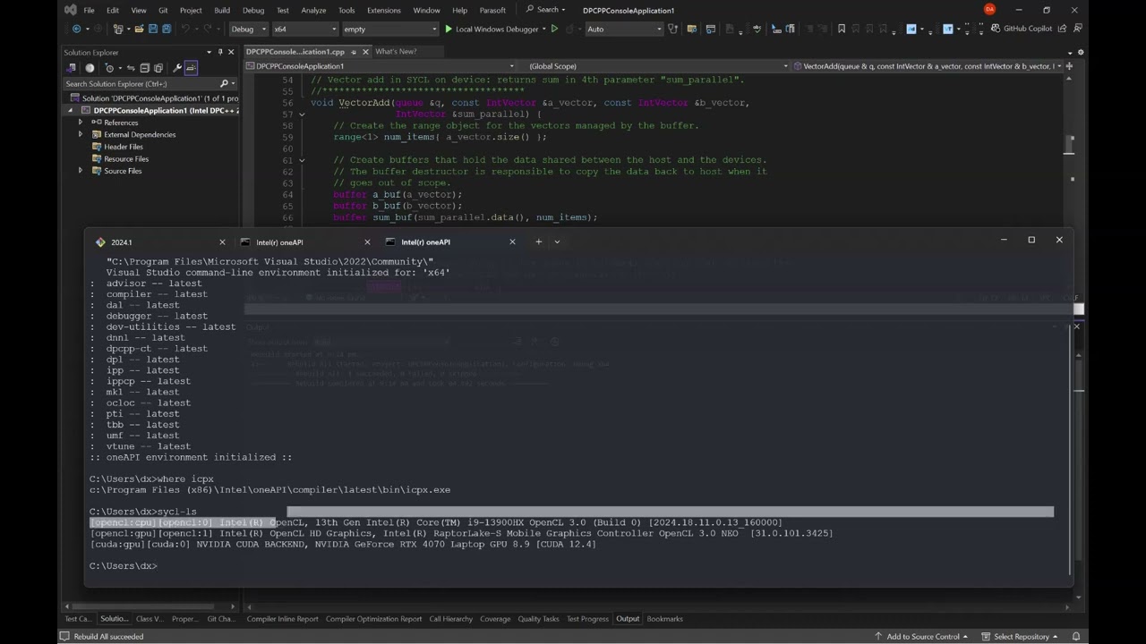Open Properties via the wrench icon
Image resolution: width=1146 pixels, height=644 pixels.
177,68
